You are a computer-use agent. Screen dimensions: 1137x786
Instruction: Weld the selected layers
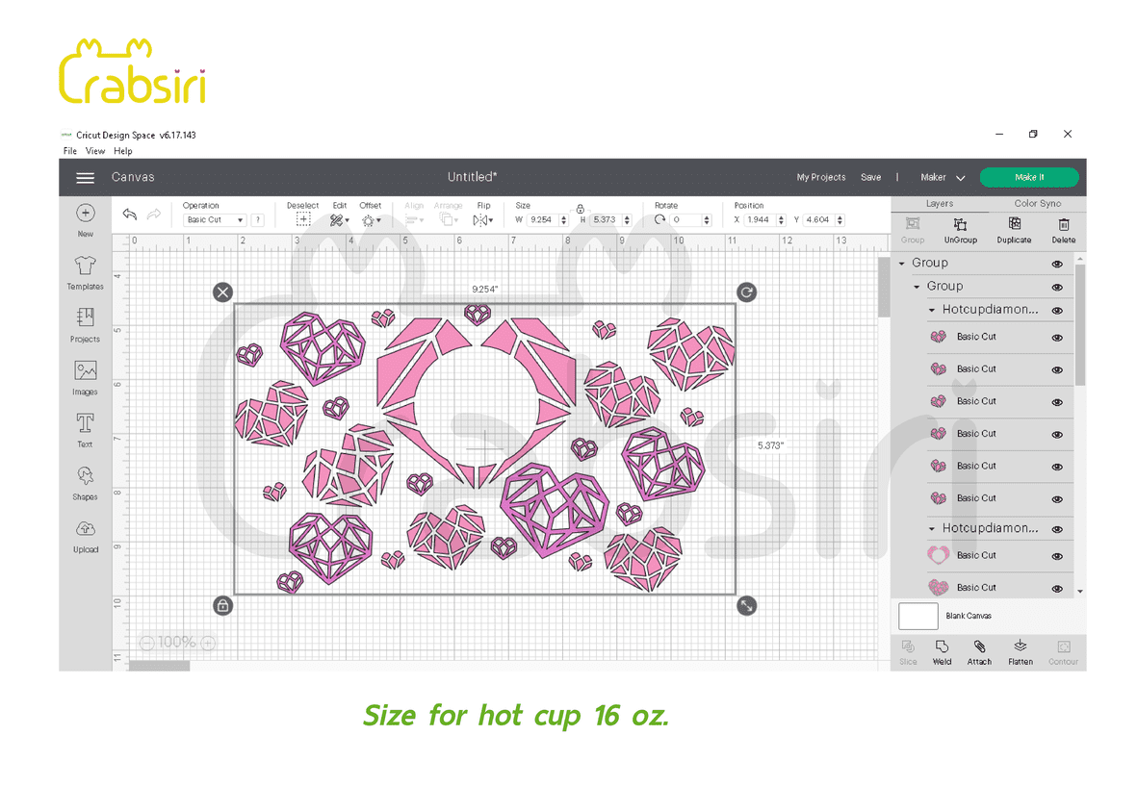click(942, 650)
